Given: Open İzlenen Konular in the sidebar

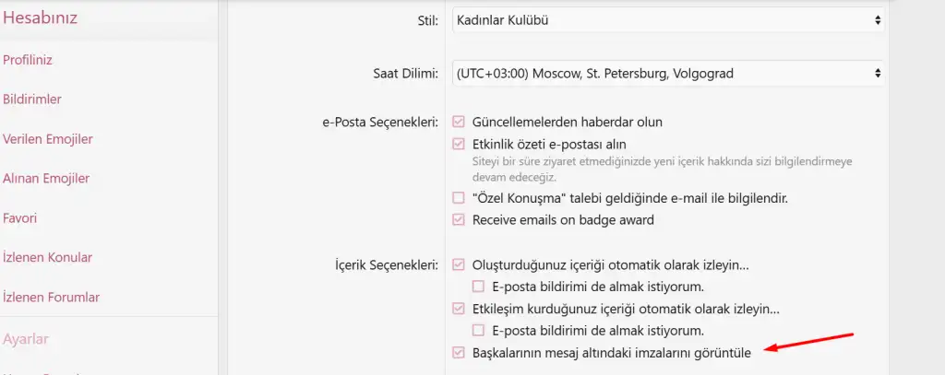Looking at the screenshot, I should tap(48, 258).
